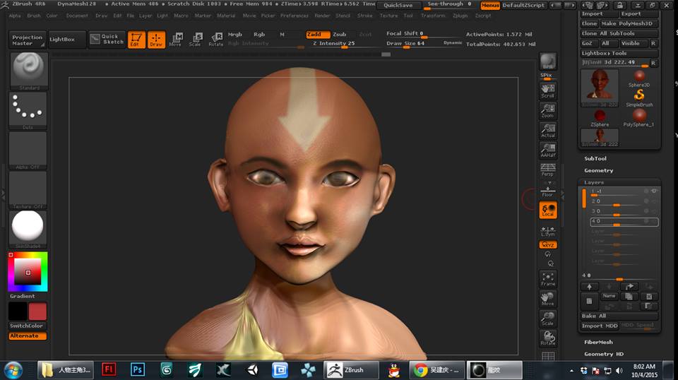This screenshot has width=678, height=380.
Task: Toggle the Persp perspective button
Action: [x=548, y=170]
